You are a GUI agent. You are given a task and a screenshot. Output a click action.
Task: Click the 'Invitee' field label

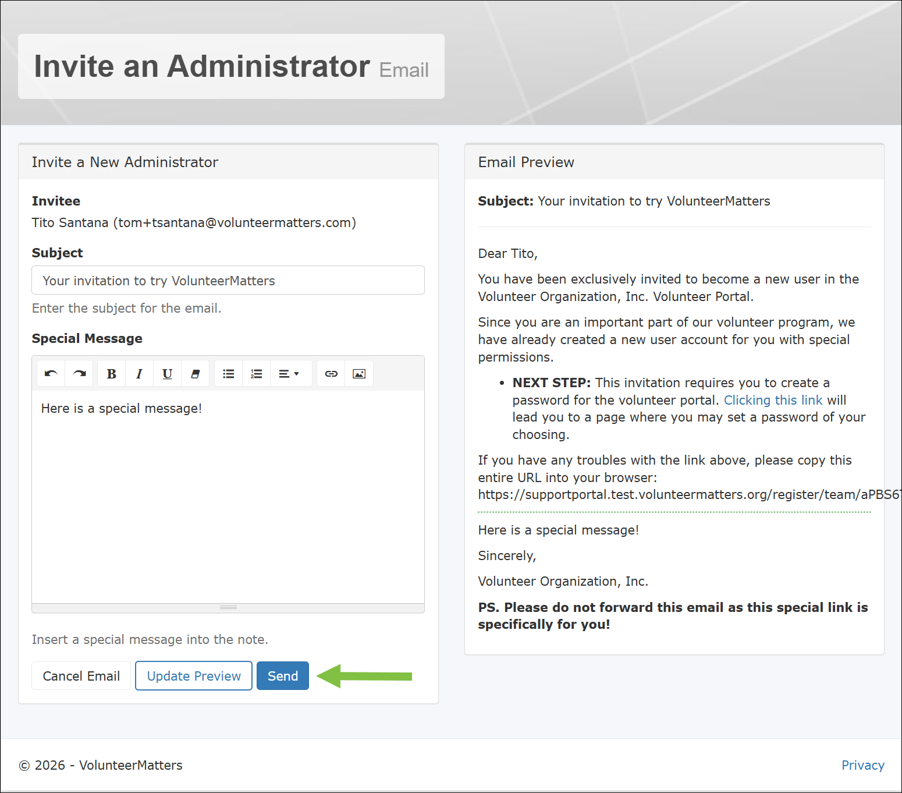(x=56, y=201)
